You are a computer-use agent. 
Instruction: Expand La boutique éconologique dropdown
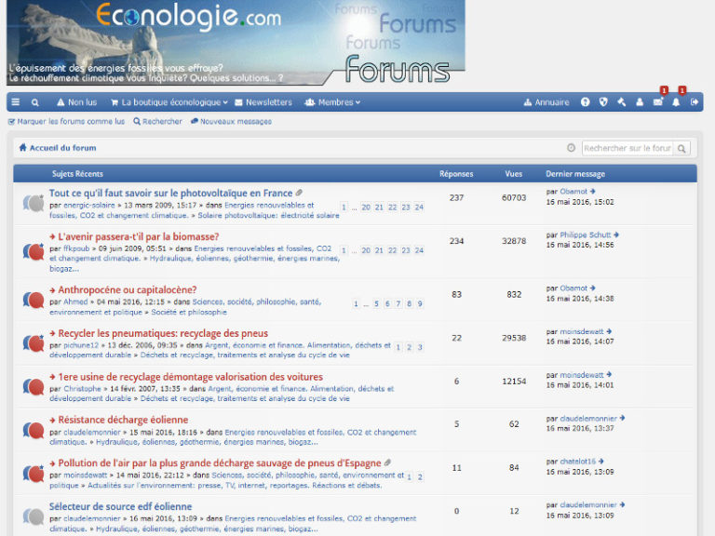169,102
